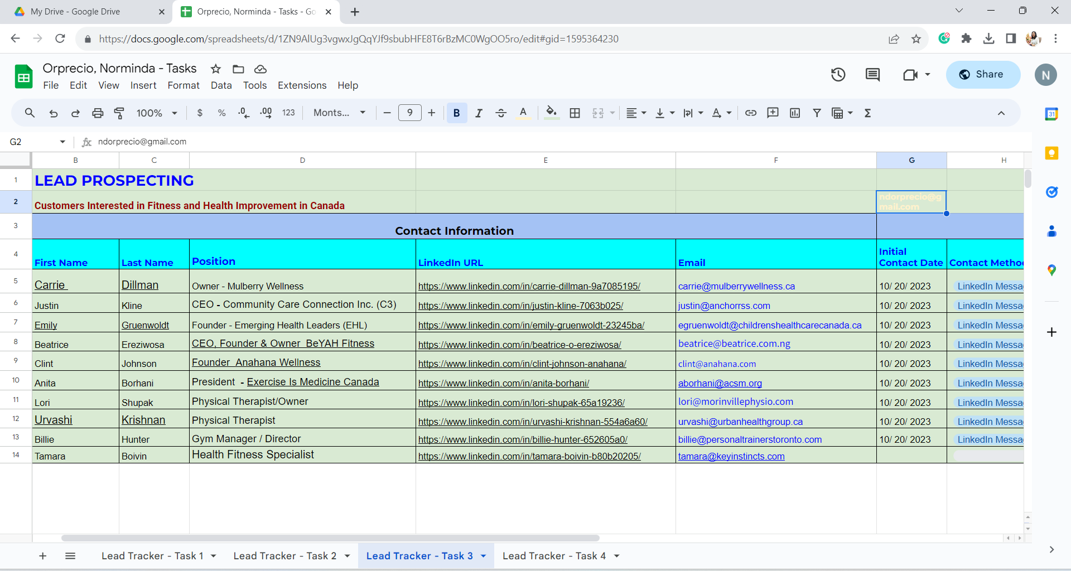Open the Name Box dropdown arrow
1071x571 pixels.
tap(62, 142)
